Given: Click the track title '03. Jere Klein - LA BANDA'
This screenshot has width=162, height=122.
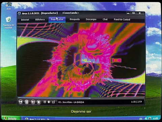Looking at the screenshot, I should (x=71, y=102).
